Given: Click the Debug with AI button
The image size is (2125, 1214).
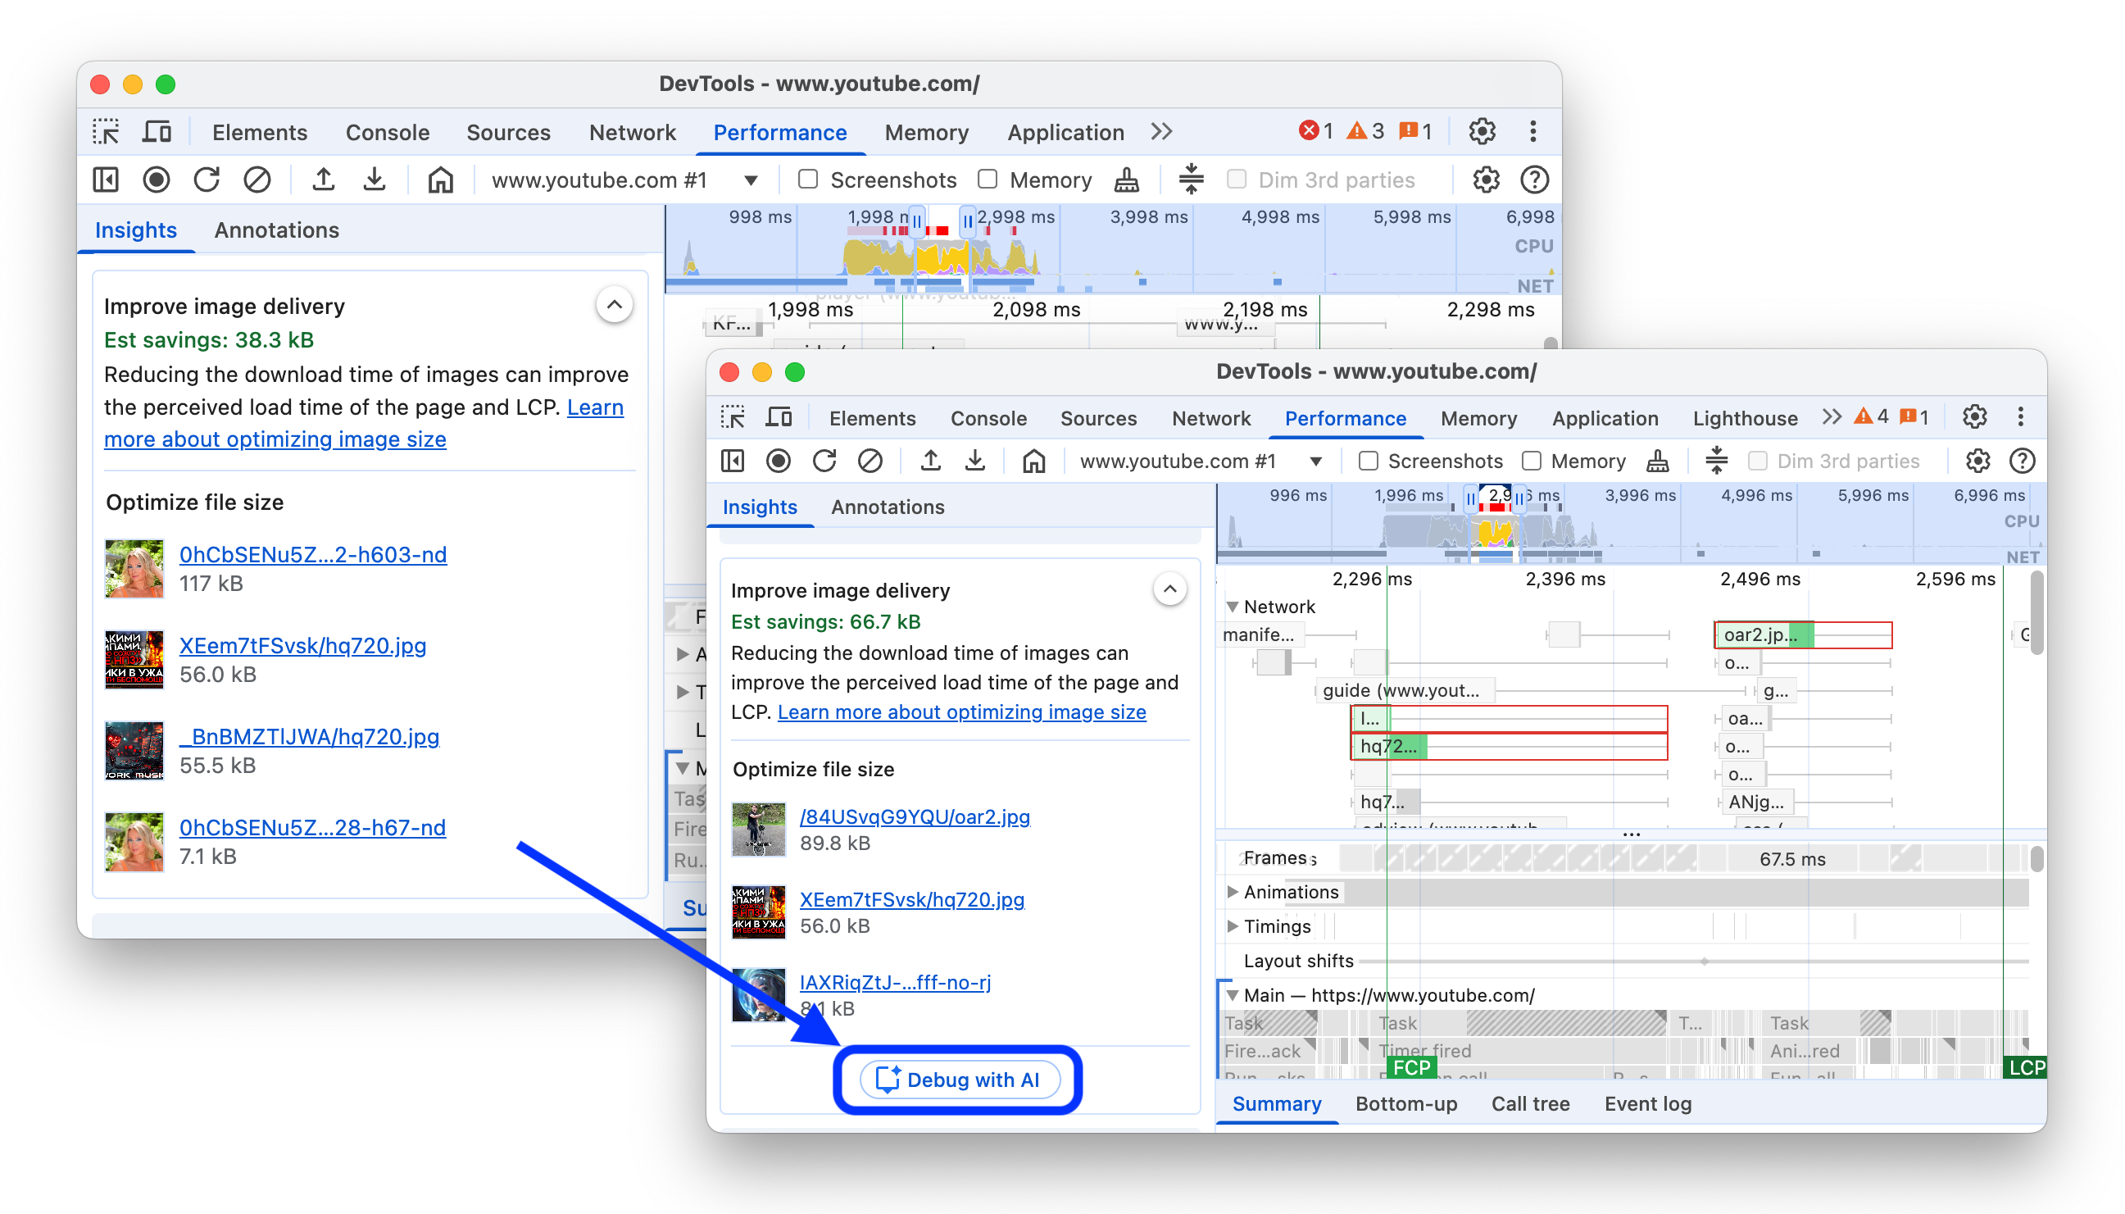Looking at the screenshot, I should point(957,1079).
